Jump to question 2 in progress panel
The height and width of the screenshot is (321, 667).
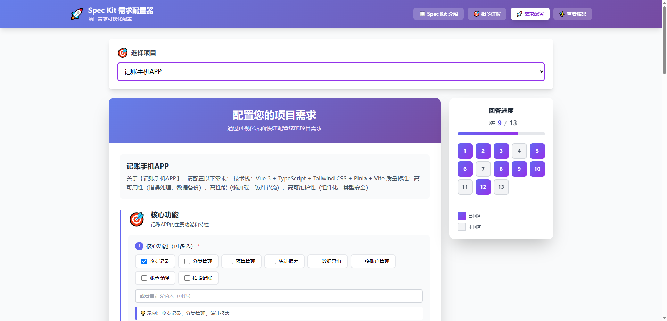pyautogui.click(x=483, y=151)
